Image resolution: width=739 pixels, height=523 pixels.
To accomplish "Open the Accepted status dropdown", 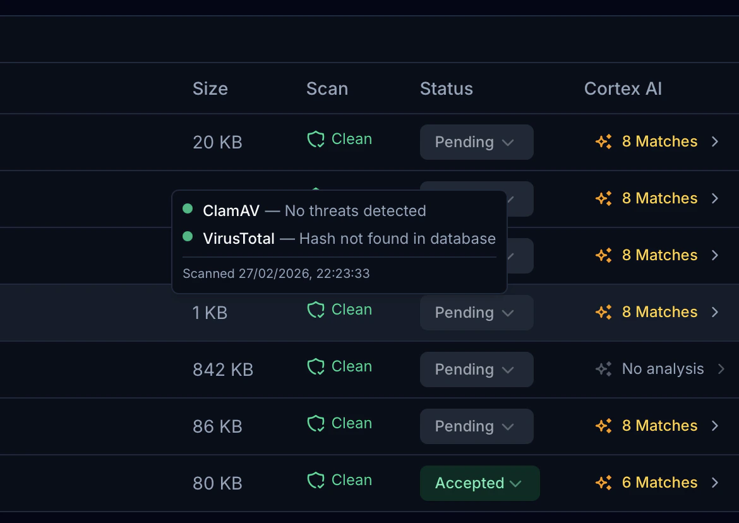I will click(479, 483).
